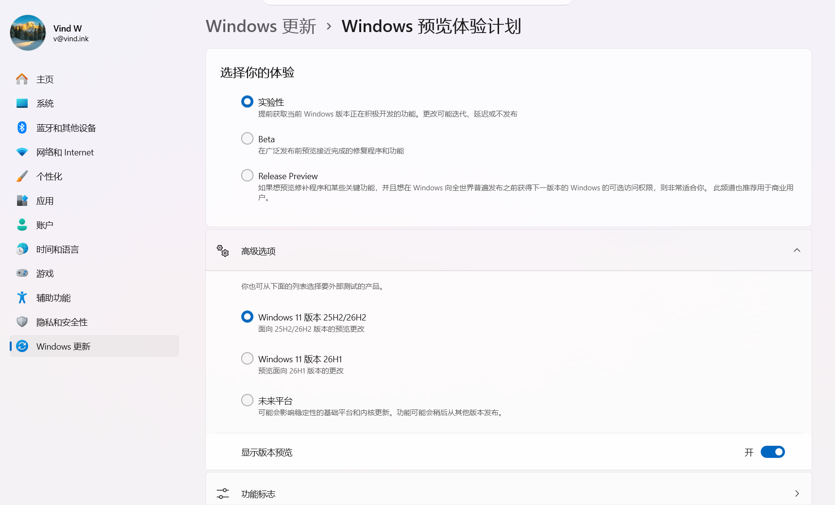835x505 pixels.
Task: Select Windows 11 版本 25H2/26H2 radio
Action: click(x=247, y=317)
